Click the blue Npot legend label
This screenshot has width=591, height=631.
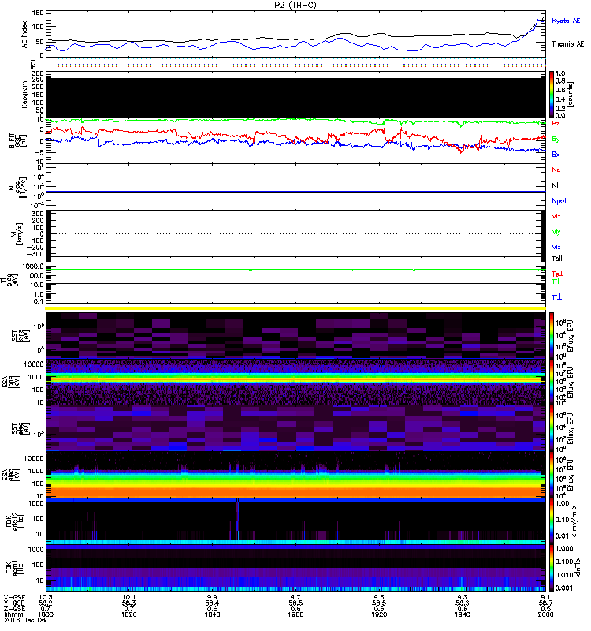tap(558, 200)
